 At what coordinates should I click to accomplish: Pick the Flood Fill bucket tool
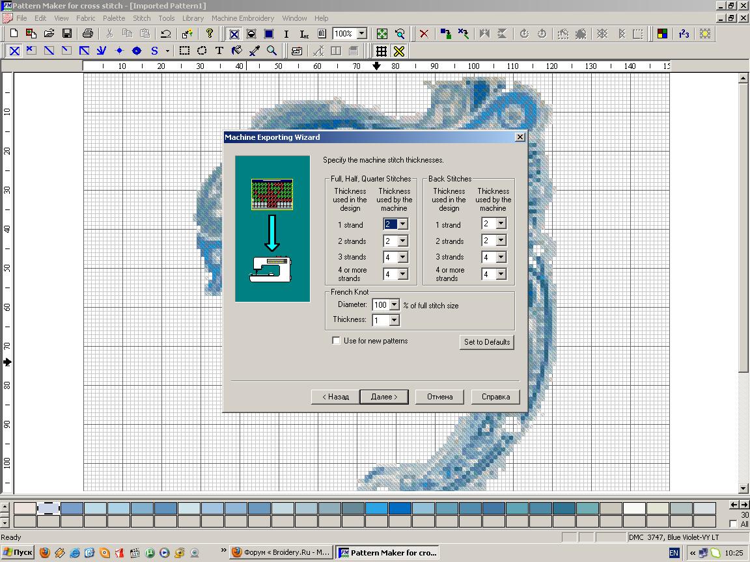[237, 51]
